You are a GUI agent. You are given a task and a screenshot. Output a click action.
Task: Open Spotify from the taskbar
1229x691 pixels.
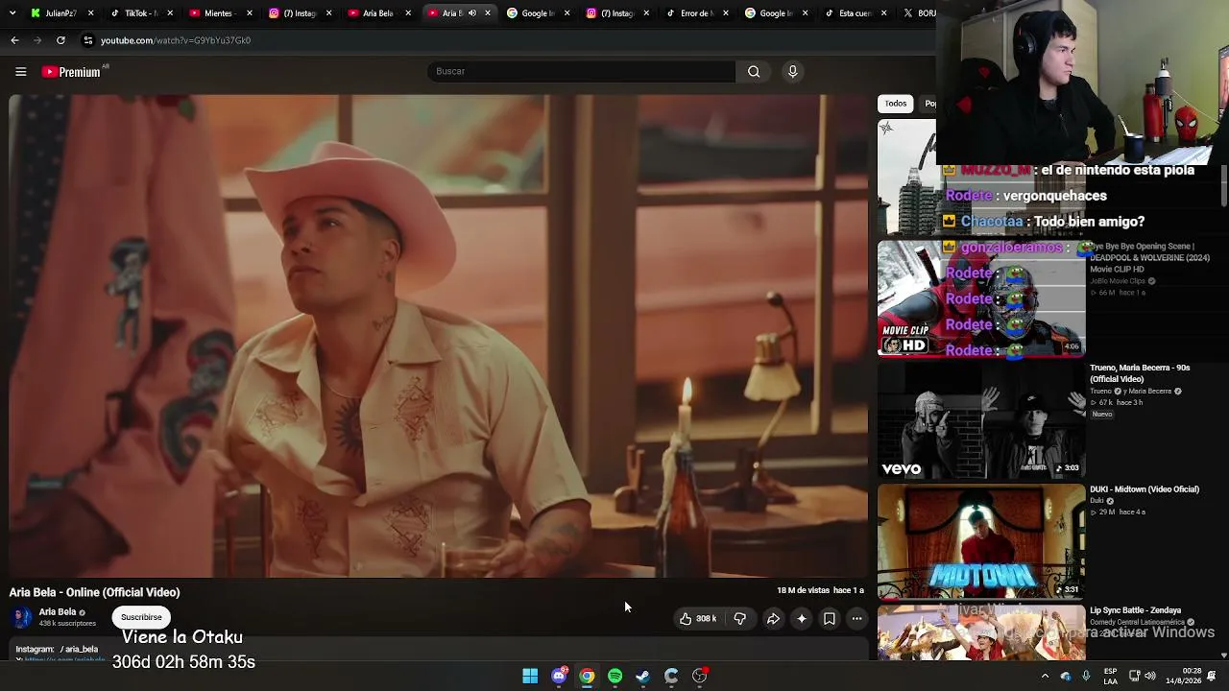614,676
